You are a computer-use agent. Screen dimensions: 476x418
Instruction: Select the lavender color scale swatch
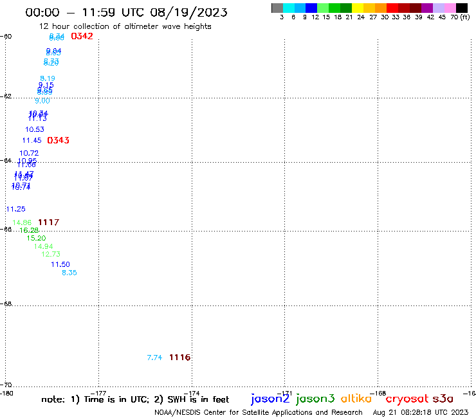click(439, 8)
